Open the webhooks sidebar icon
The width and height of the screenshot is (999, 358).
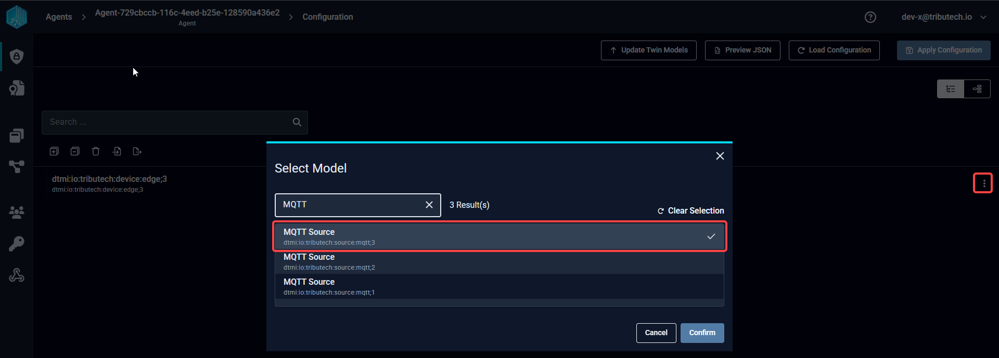coord(17,275)
